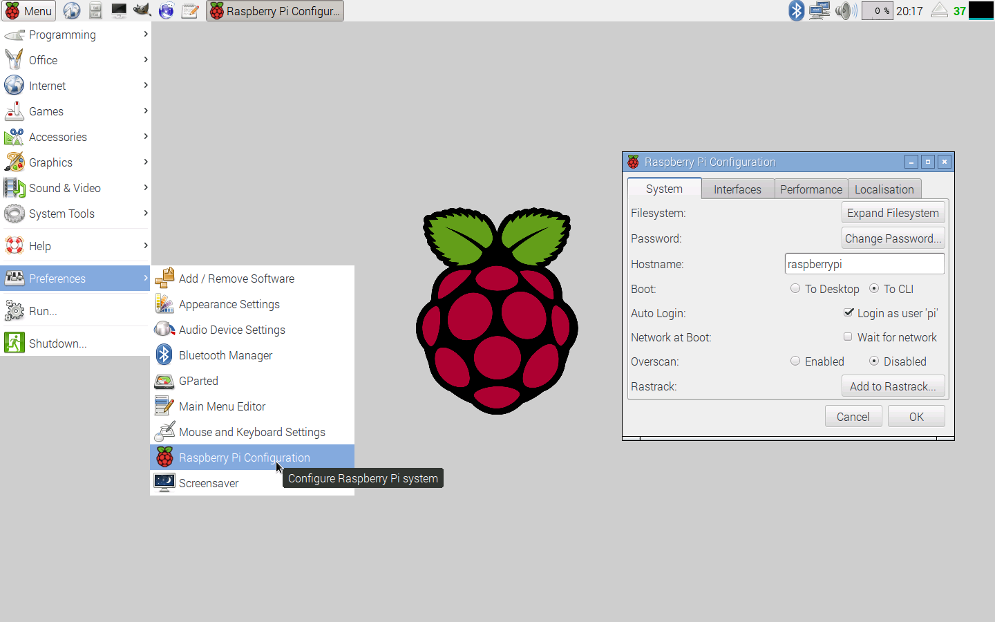Open the Localisation tab
Viewport: 995px width, 622px height.
point(884,189)
